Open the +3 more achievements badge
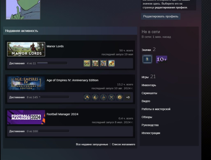211x160 pixels. click(128, 97)
